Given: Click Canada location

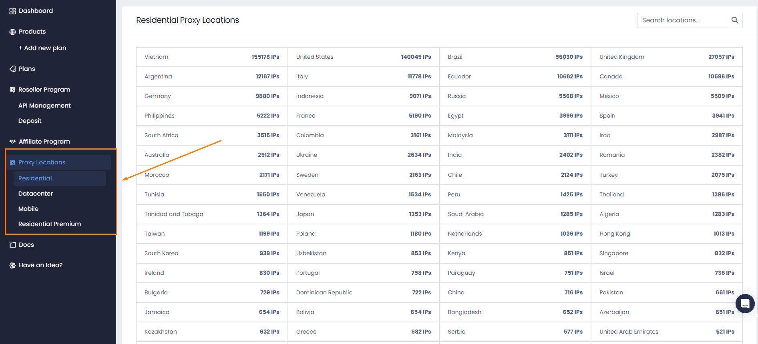Looking at the screenshot, I should 667,76.
